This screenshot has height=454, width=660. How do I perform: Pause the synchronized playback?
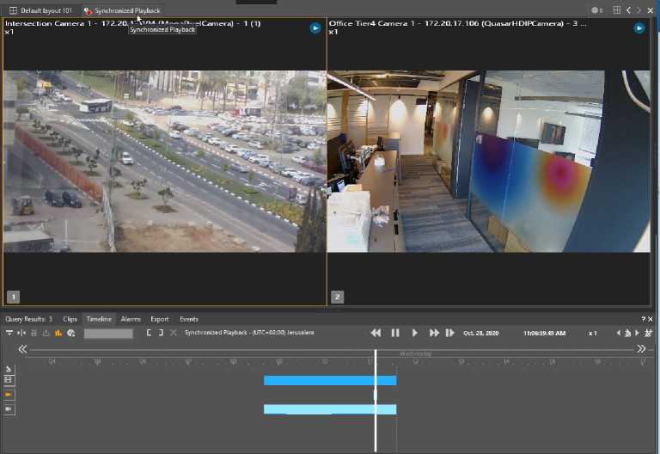click(x=395, y=333)
